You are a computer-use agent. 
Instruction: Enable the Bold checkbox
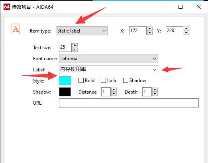(x=81, y=81)
